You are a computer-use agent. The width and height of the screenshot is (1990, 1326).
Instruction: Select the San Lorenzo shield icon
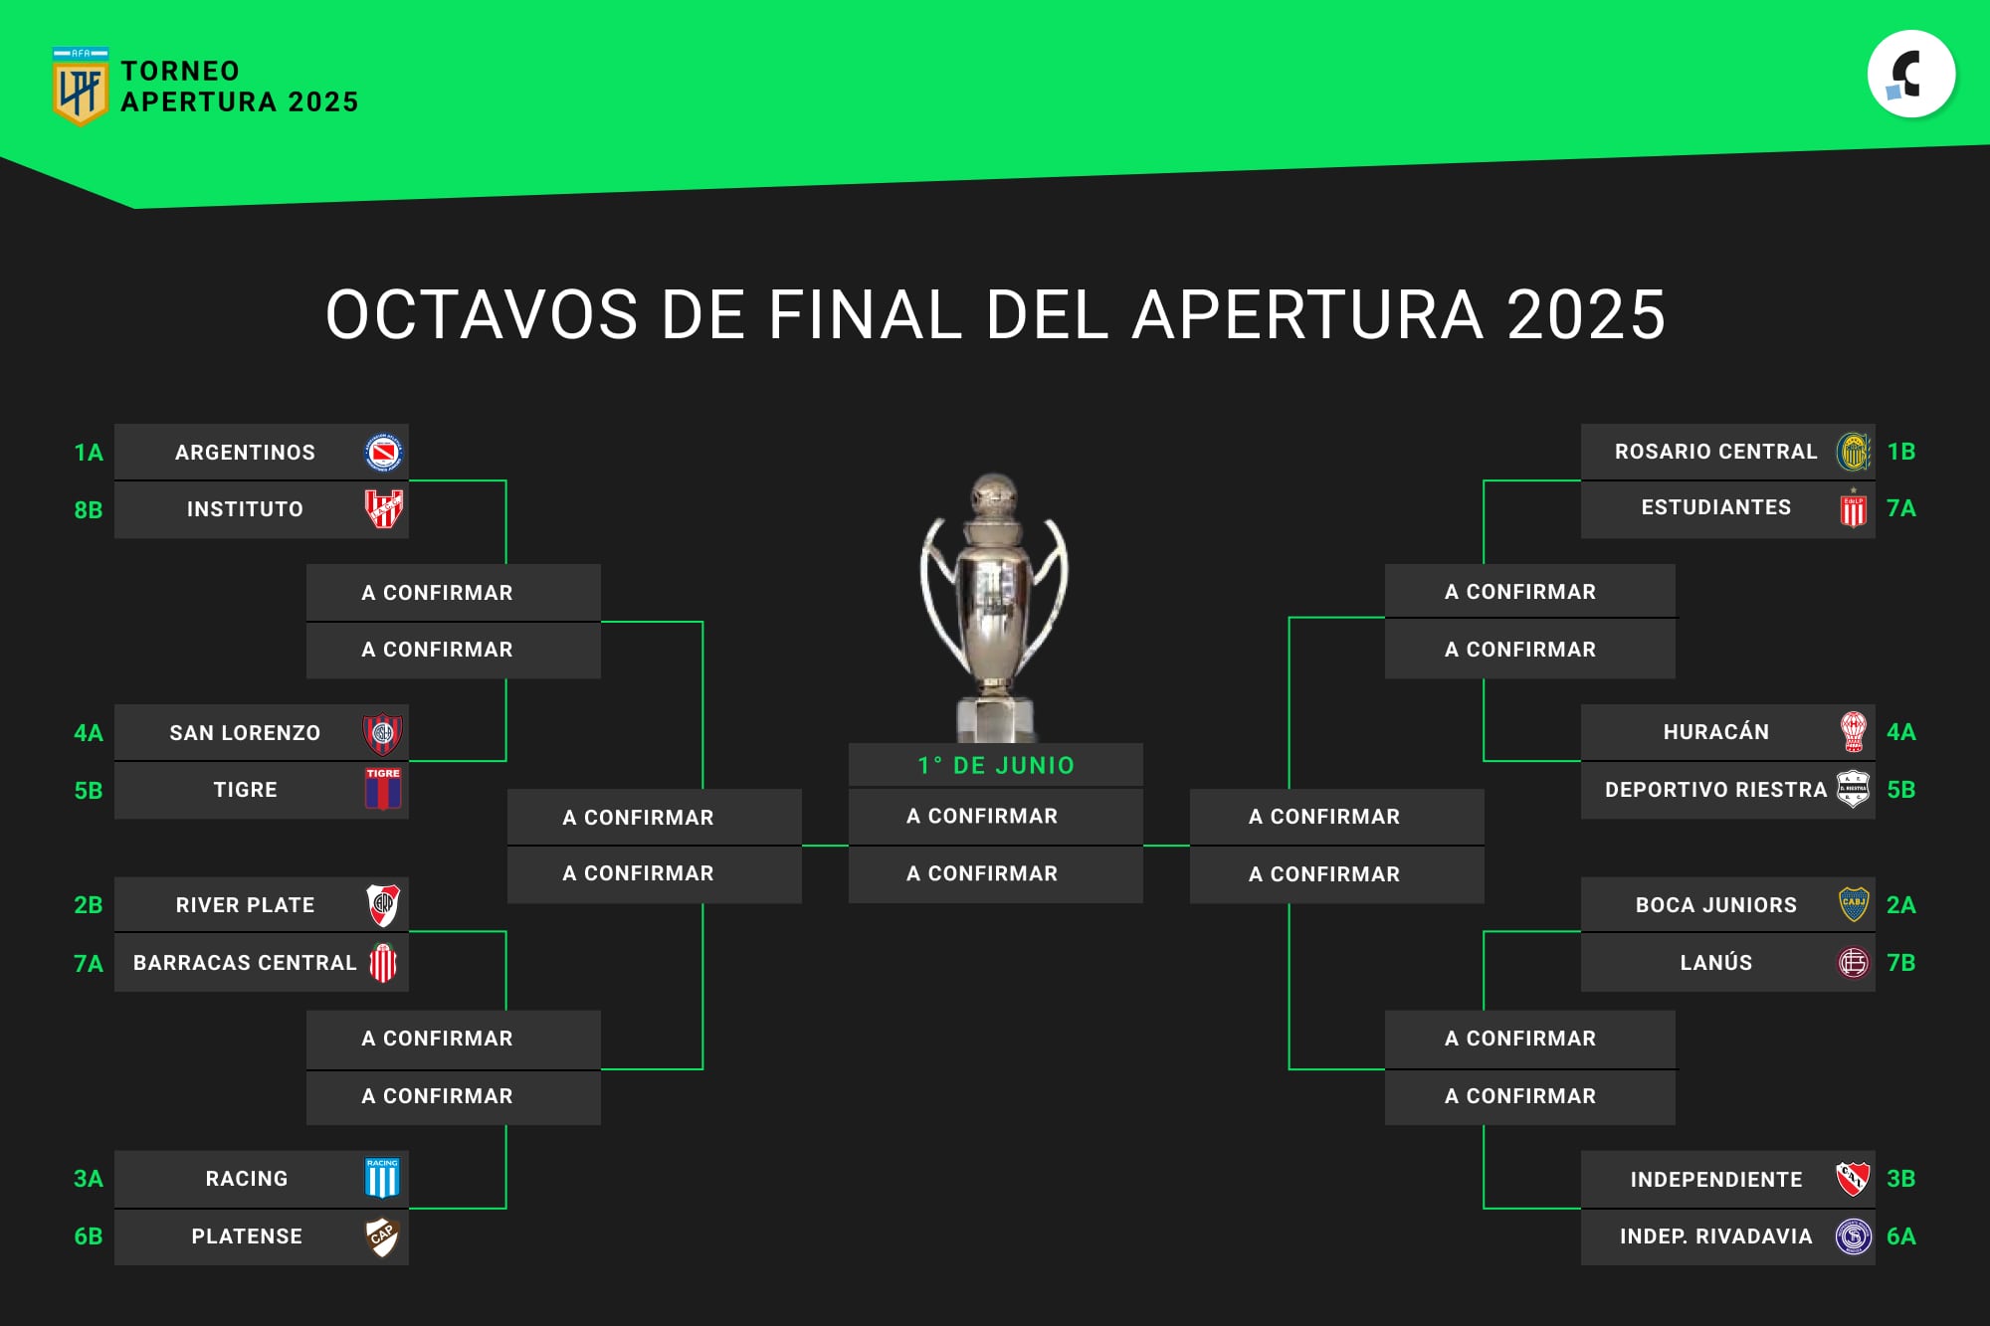pyautogui.click(x=383, y=734)
